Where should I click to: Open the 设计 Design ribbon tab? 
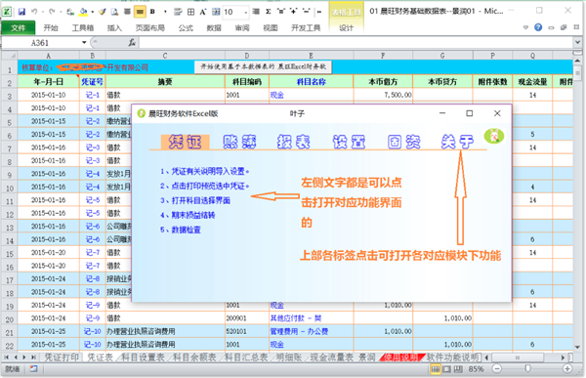(346, 27)
